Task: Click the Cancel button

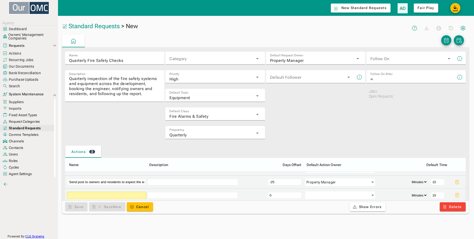Action: click(x=140, y=207)
